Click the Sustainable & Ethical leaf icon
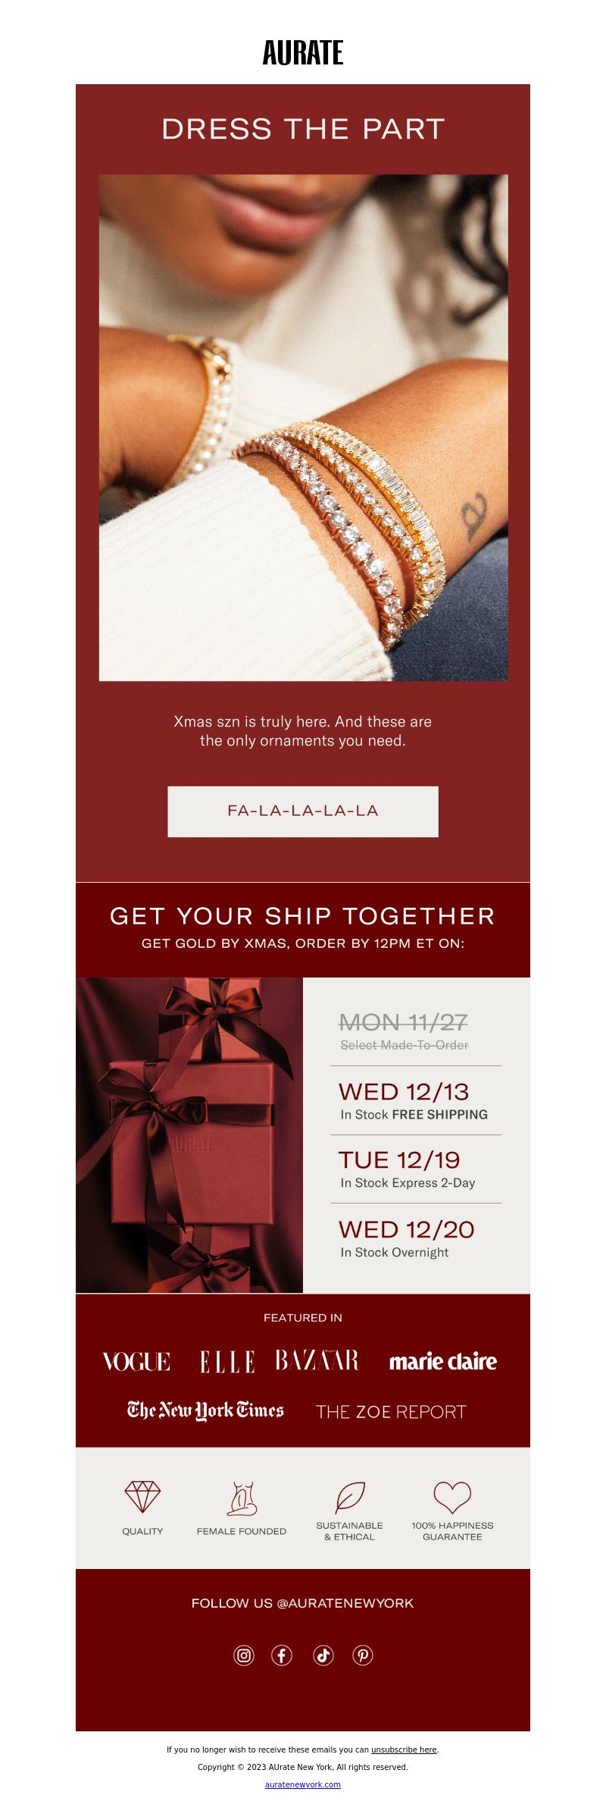The width and height of the screenshot is (606, 1817). click(350, 1497)
